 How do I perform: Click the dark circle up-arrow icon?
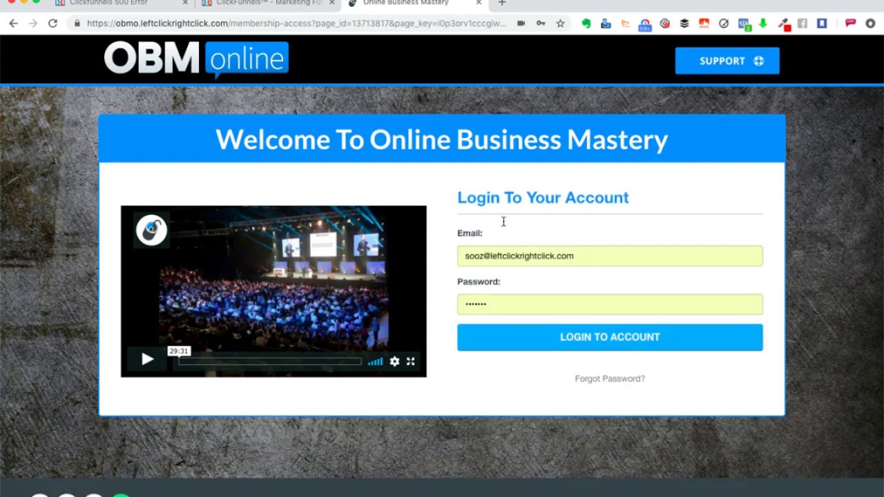[x=870, y=23]
